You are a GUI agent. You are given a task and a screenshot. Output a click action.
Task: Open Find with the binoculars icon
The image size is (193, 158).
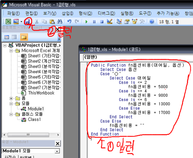point(60,22)
